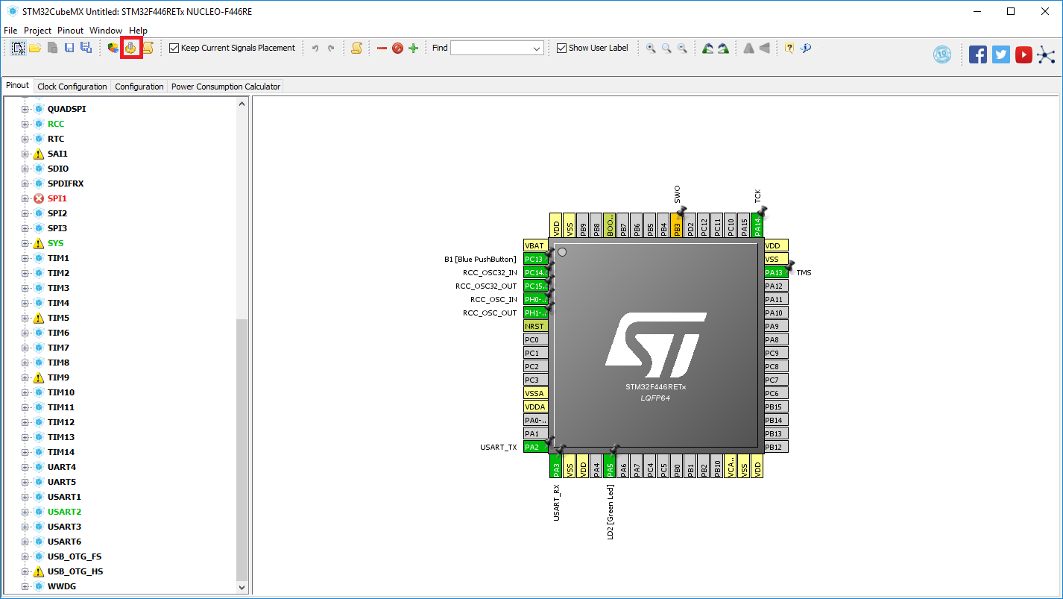The image size is (1063, 599).
Task: Click the grey horizontal flip icon
Action: [748, 48]
